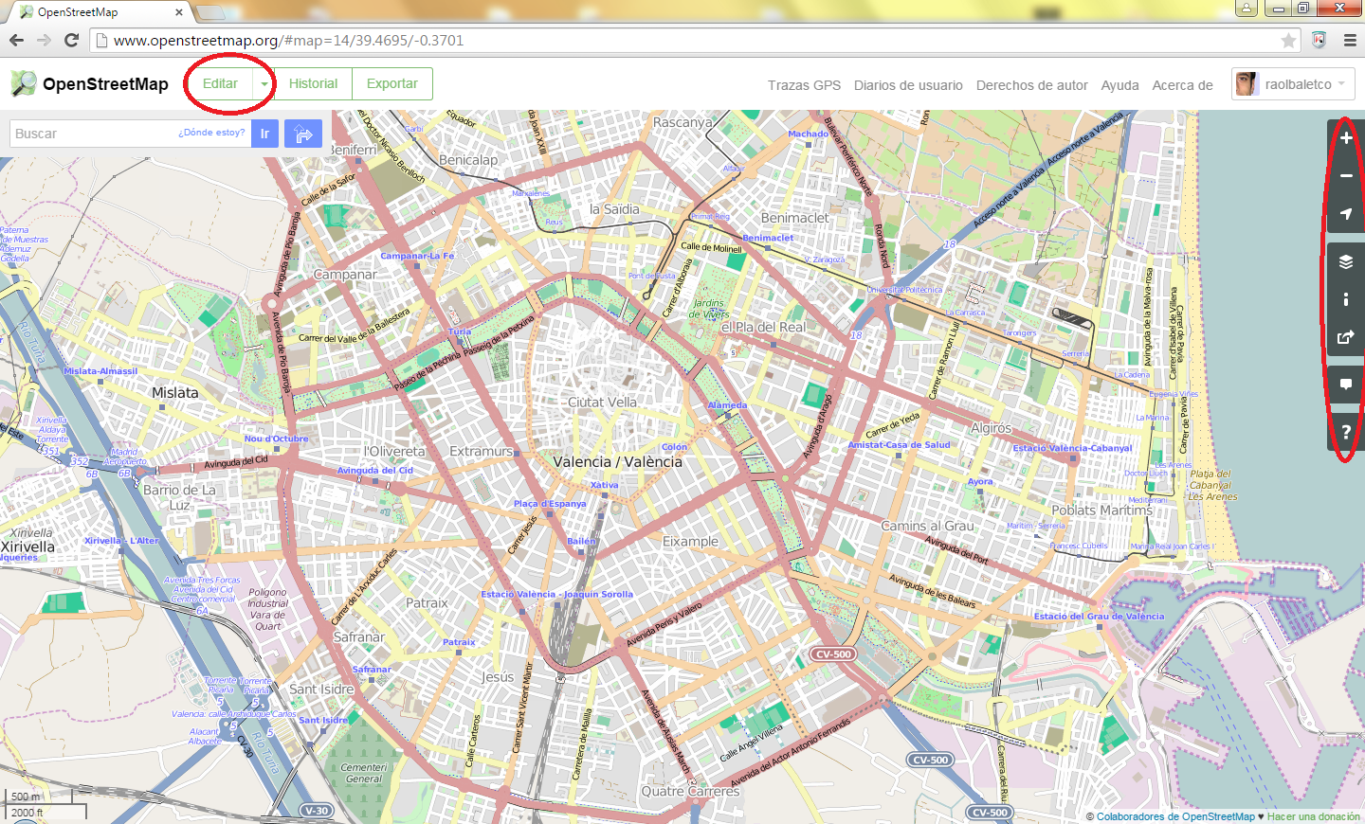Click the Sant Isidre neighborhood label
Viewport: 1365px width, 824px height.
321,690
